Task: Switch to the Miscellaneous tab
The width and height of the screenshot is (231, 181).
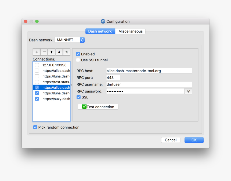Action: [130, 31]
